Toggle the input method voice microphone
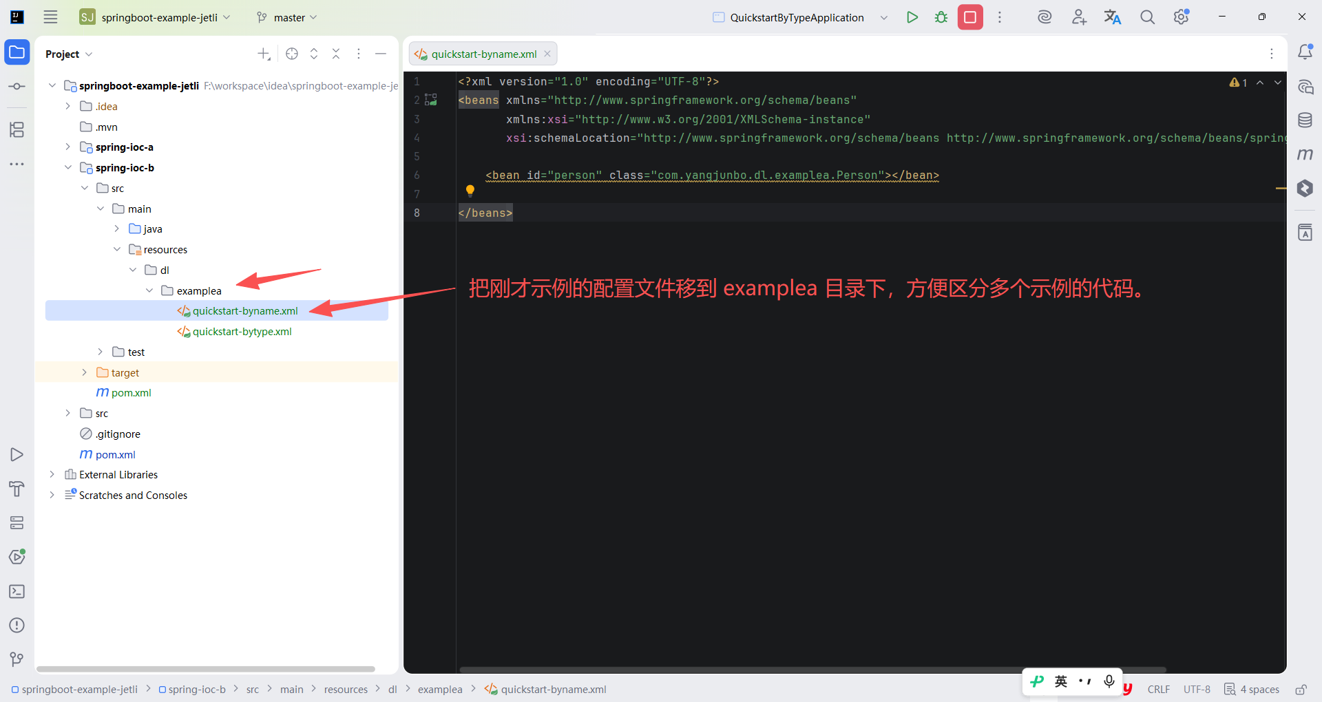This screenshot has height=702, width=1322. tap(1109, 681)
